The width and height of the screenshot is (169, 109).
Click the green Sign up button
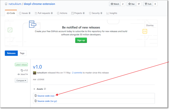81,40
